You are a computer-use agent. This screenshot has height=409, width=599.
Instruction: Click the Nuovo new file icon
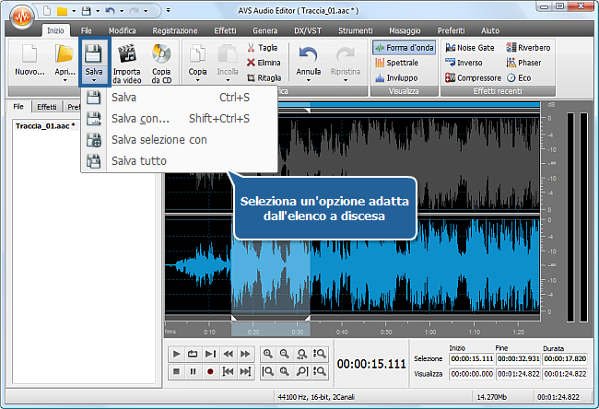click(x=29, y=53)
